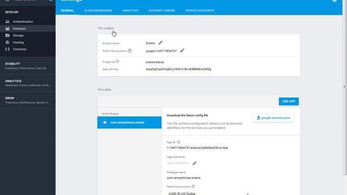Download google-services.json config file
347x195 pixels.
pyautogui.click(x=273, y=118)
